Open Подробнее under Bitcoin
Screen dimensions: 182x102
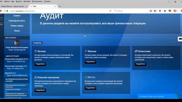click(90, 88)
